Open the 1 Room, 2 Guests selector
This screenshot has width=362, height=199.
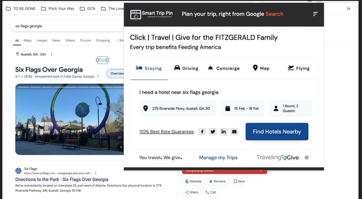pos(291,108)
